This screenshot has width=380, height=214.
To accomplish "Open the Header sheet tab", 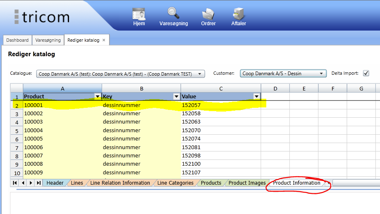I will 55,183.
